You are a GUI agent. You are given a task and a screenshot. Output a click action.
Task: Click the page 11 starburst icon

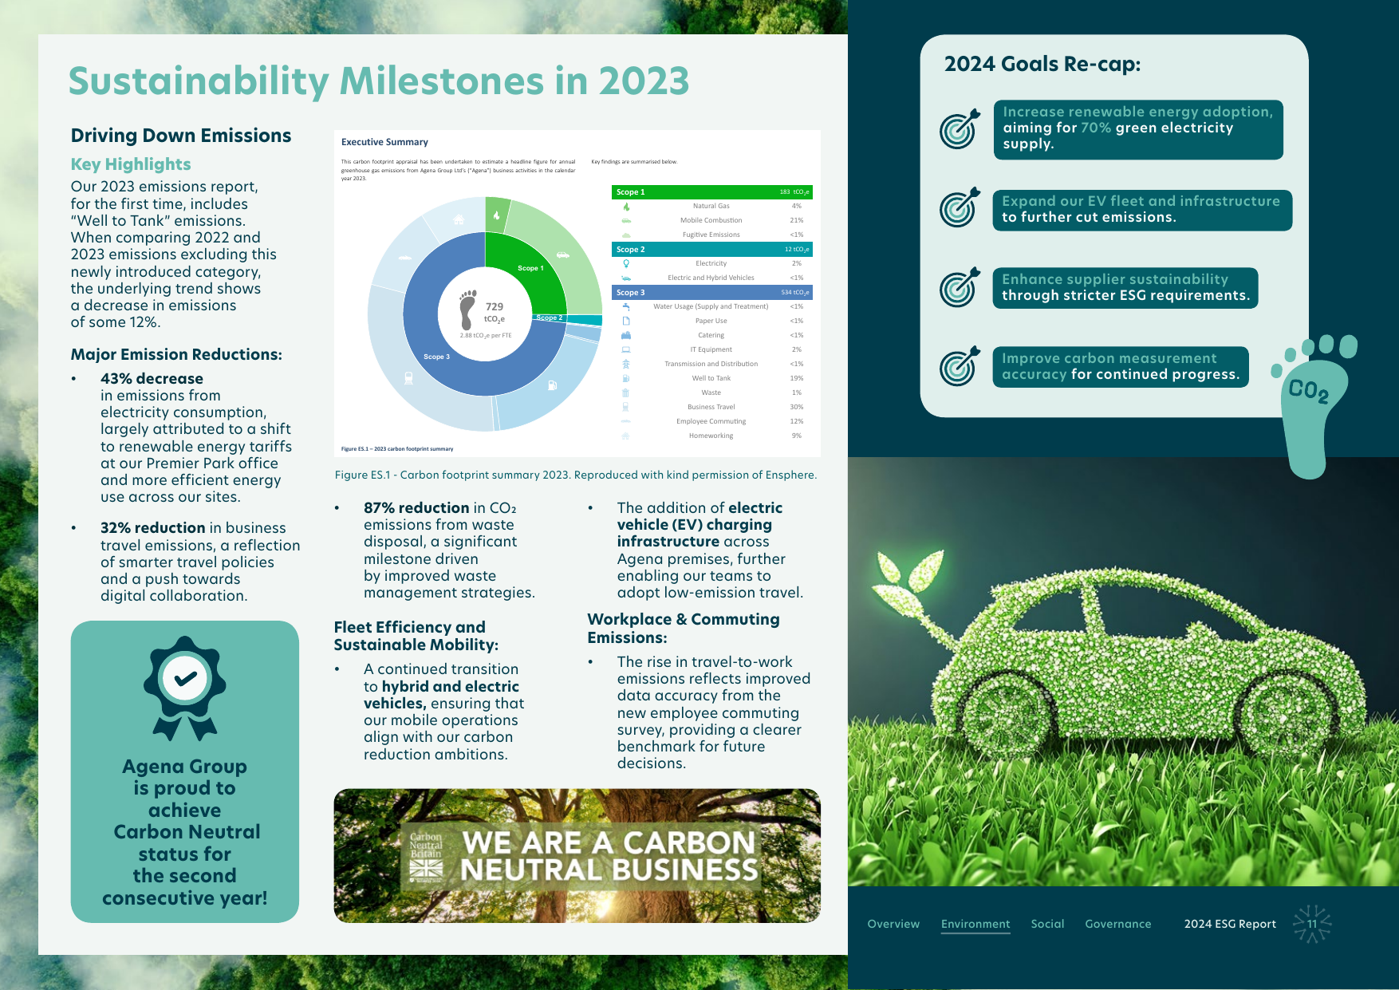point(1312,924)
